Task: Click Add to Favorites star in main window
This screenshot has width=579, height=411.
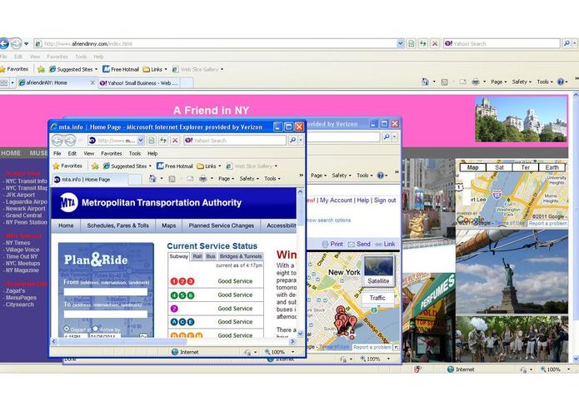Action: (x=41, y=69)
